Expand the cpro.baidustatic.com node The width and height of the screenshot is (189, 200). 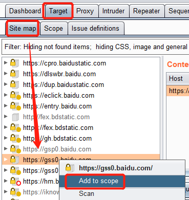(6, 63)
